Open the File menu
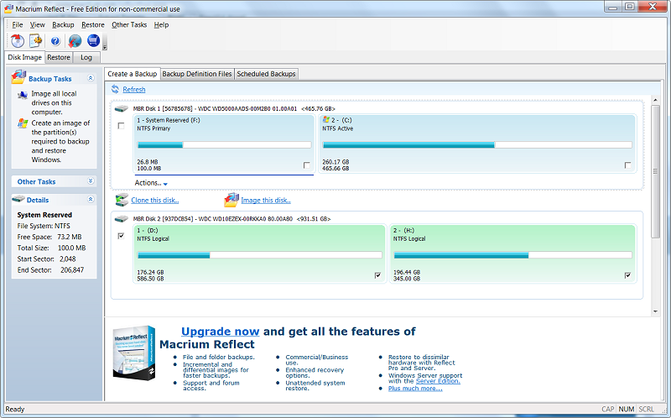Viewport: 671px width, 418px height. 17,25
